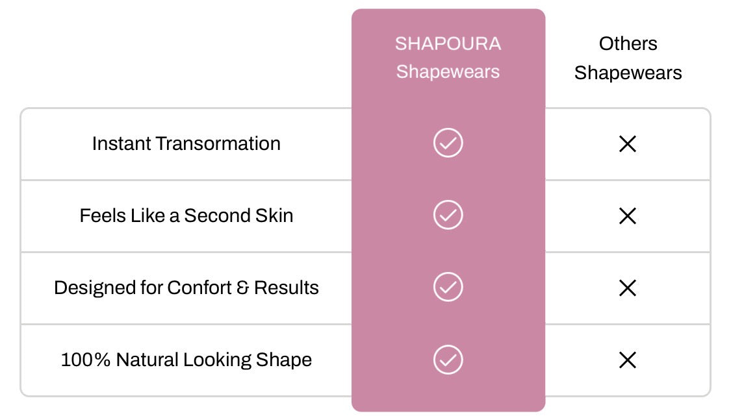Select the white Shapewears text under SHAPOURA
731x420 pixels.
click(448, 71)
